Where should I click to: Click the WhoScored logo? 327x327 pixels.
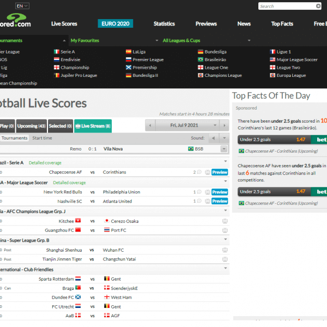pyautogui.click(x=15, y=21)
